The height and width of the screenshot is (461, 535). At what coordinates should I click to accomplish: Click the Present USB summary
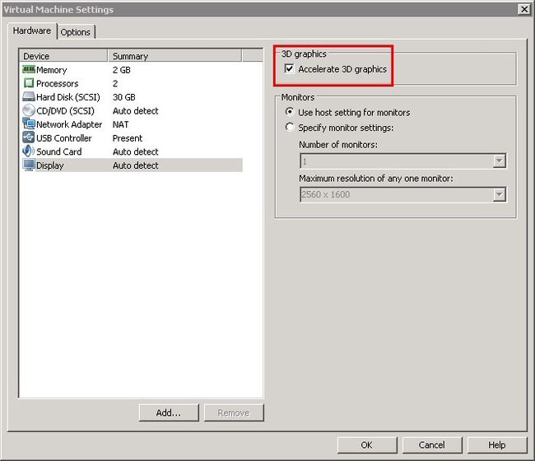tap(128, 138)
